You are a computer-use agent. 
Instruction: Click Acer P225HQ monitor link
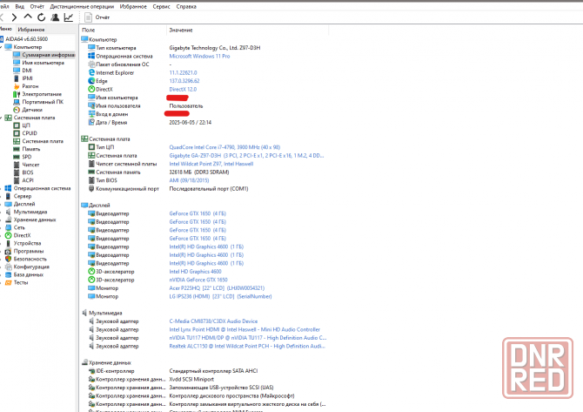tap(217, 288)
